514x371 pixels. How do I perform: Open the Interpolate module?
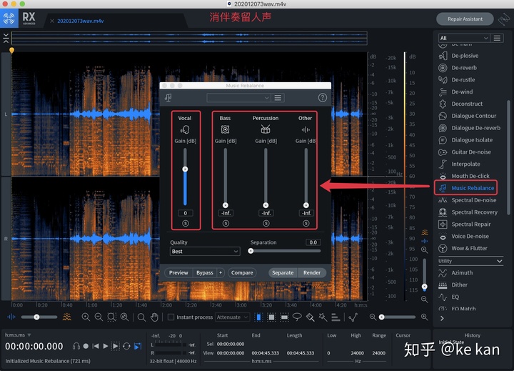[459, 164]
